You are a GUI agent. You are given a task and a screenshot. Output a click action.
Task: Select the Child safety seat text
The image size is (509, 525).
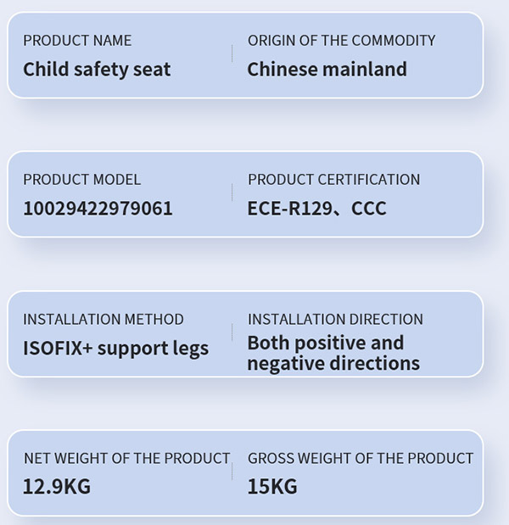[97, 70]
